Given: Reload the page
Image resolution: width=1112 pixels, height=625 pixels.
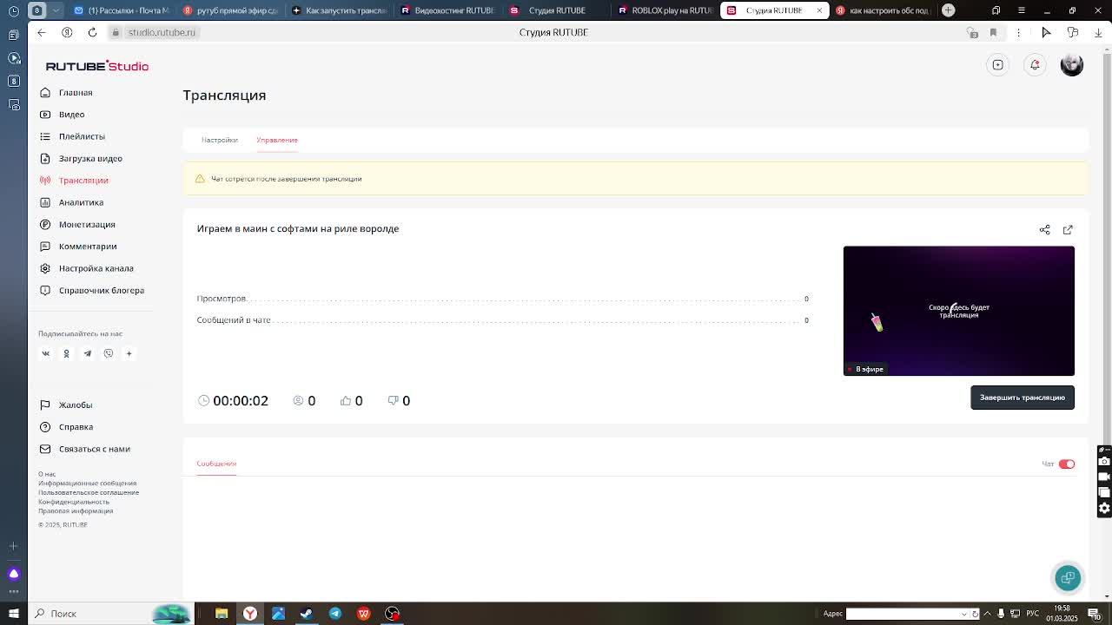Looking at the screenshot, I should click(92, 32).
